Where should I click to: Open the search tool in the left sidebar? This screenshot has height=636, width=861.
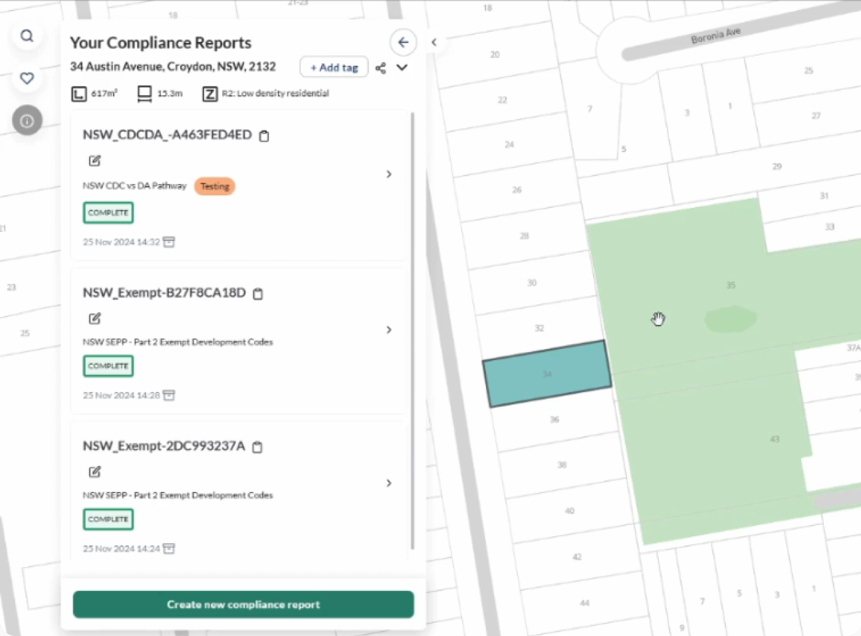pyautogui.click(x=27, y=36)
